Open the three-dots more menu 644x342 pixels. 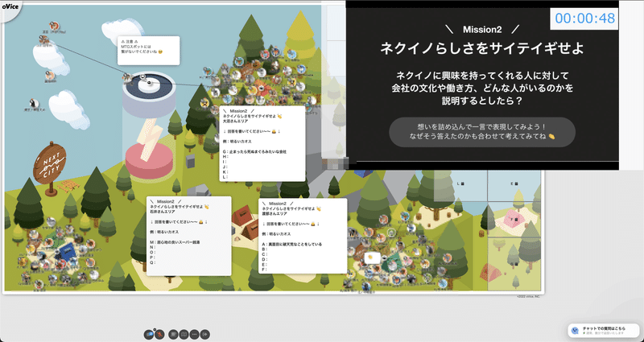(x=194, y=335)
